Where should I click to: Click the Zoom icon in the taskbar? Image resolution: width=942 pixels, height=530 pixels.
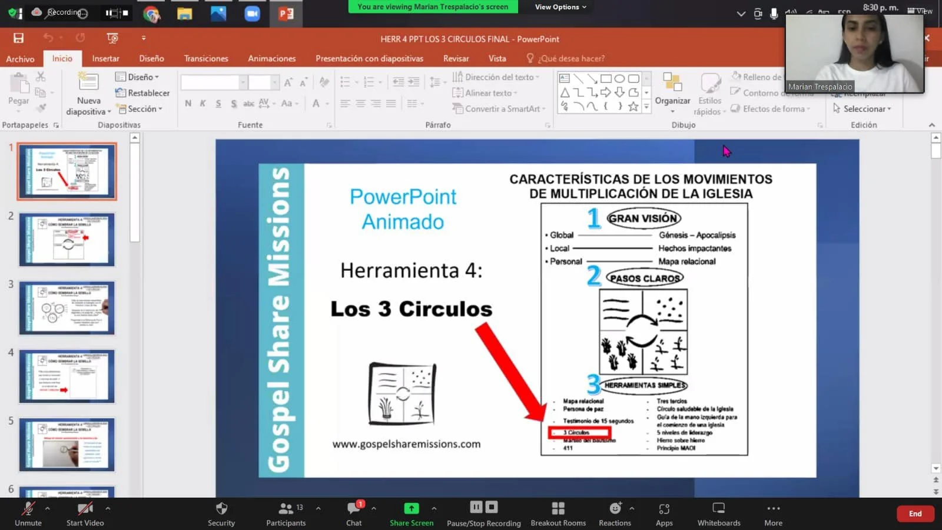coord(252,14)
